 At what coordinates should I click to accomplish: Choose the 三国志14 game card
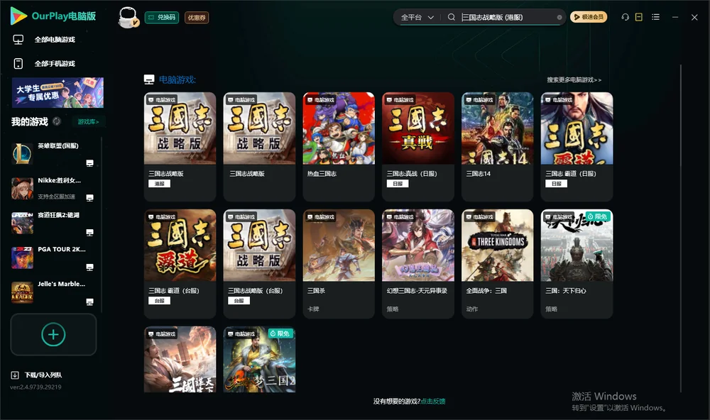coord(497,147)
